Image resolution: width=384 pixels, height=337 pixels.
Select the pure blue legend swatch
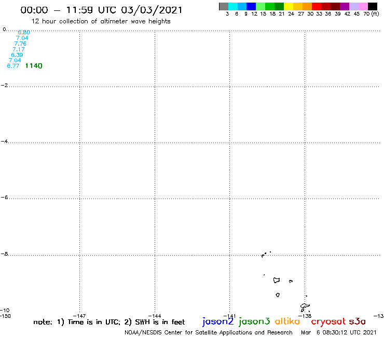pyautogui.click(x=251, y=6)
